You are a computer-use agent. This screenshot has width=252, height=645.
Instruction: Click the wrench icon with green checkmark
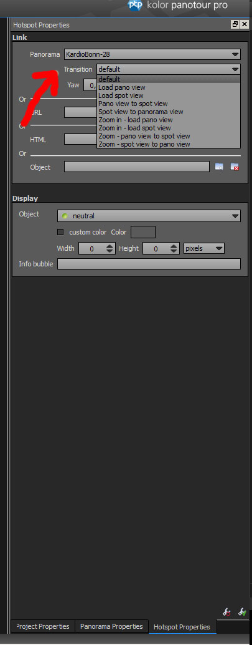tap(241, 612)
